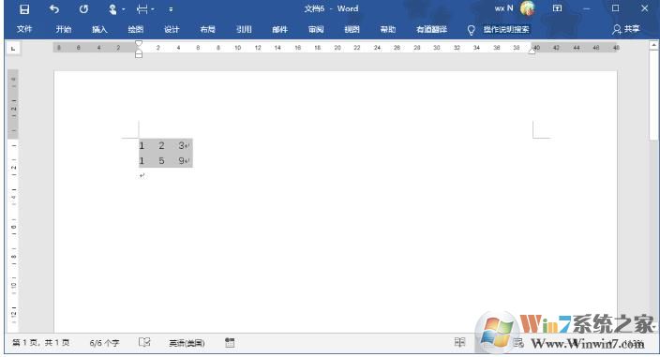Switch to the 视图 tab
The width and height of the screenshot is (660, 357).
(x=352, y=29)
